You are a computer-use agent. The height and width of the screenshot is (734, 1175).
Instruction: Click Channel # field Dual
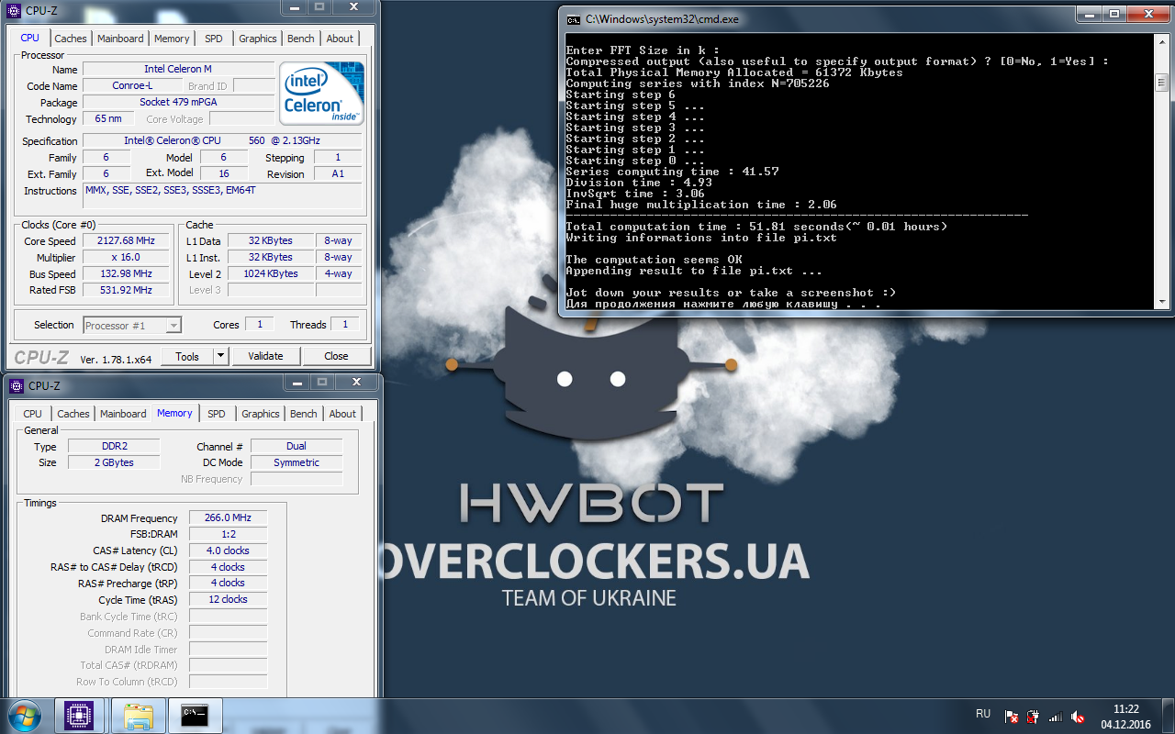pyautogui.click(x=297, y=446)
